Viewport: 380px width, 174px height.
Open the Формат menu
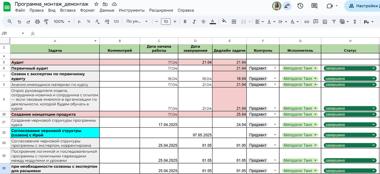tap(87, 10)
